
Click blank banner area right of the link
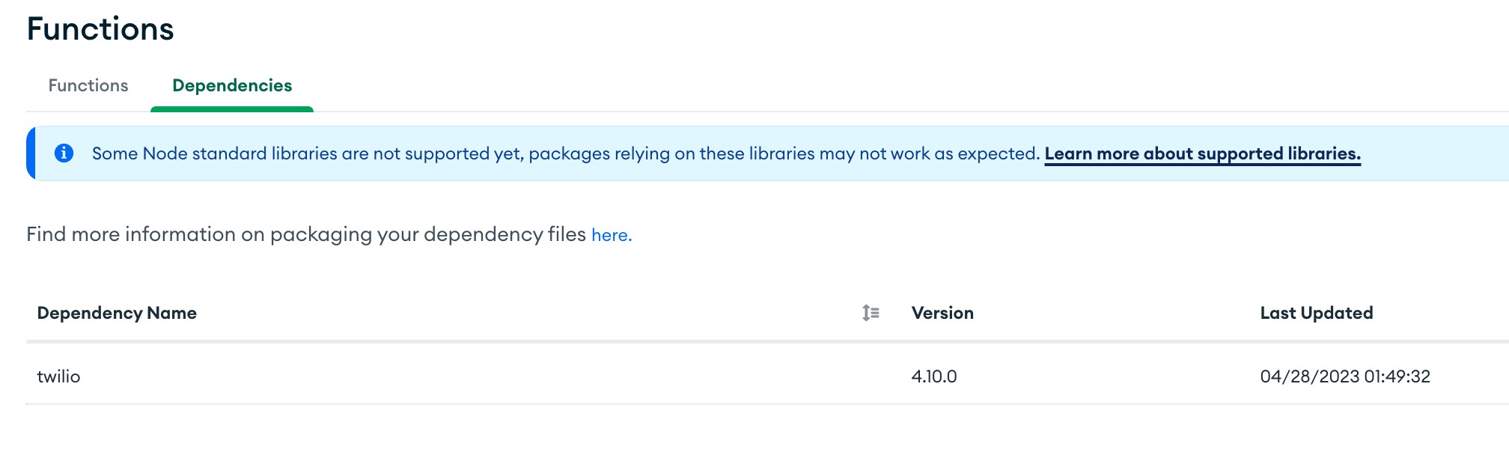coord(1433,153)
